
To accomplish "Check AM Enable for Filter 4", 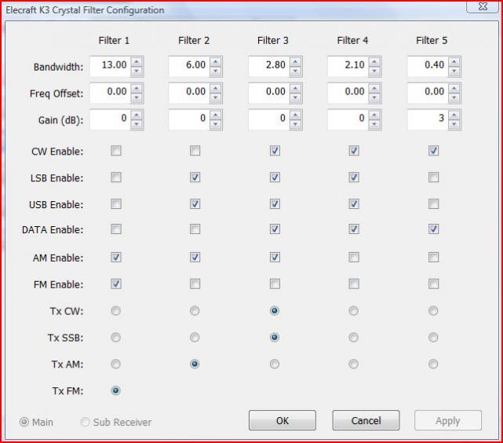I will (x=354, y=257).
